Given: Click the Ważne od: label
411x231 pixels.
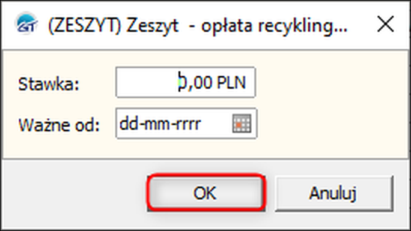Looking at the screenshot, I should coord(59,125).
